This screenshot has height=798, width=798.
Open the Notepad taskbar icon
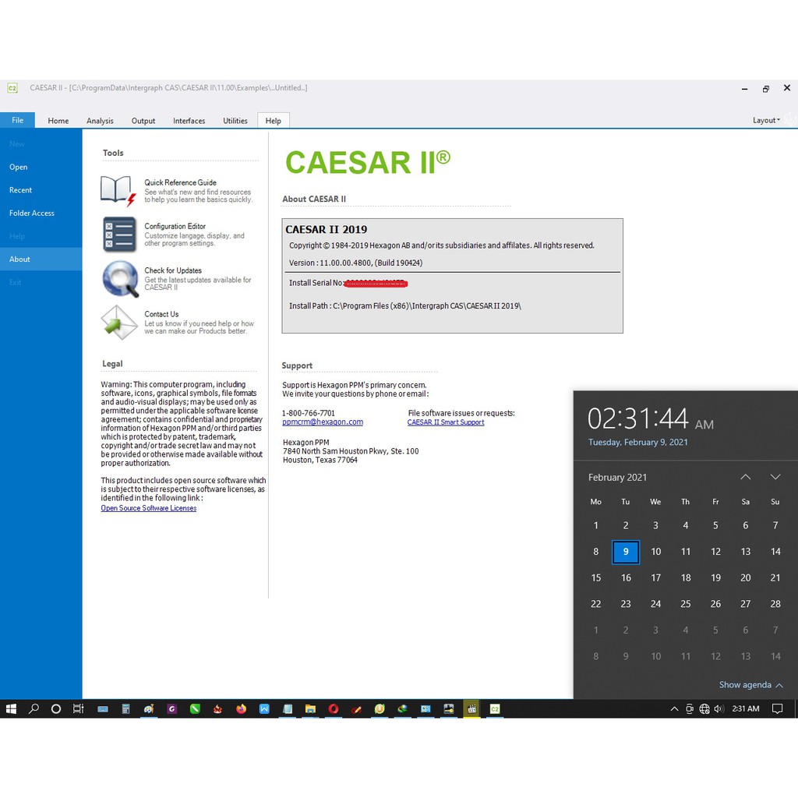click(288, 708)
